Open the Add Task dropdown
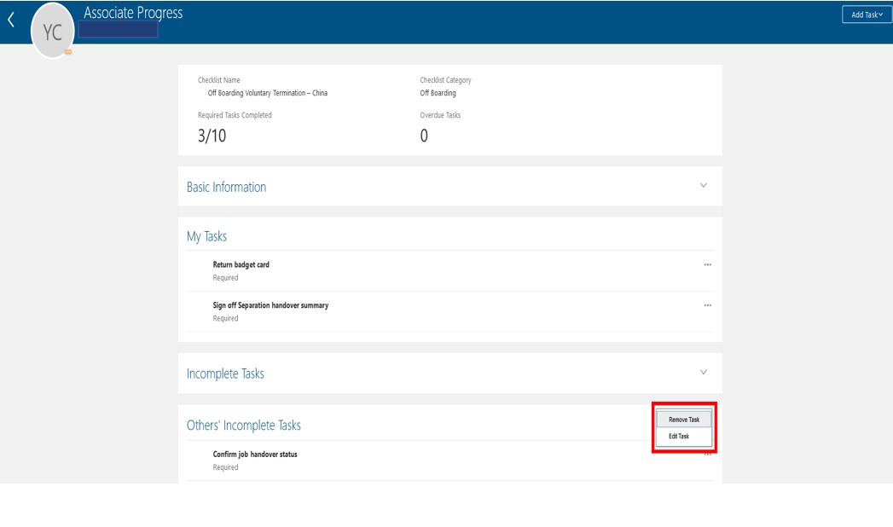Screen dimensions: 893x527 pos(865,14)
